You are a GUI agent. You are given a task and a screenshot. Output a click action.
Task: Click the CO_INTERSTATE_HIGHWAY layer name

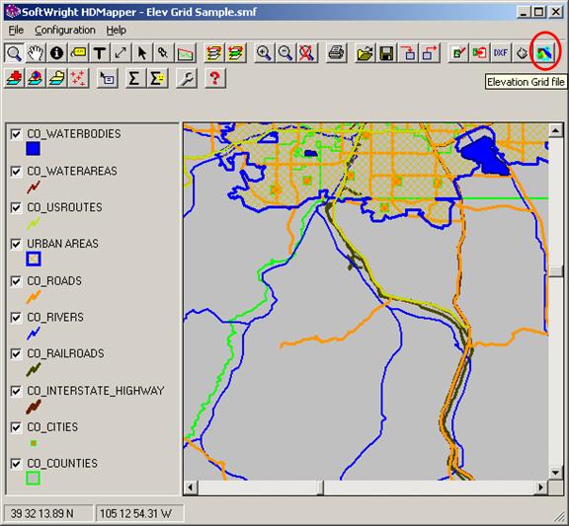point(96,391)
